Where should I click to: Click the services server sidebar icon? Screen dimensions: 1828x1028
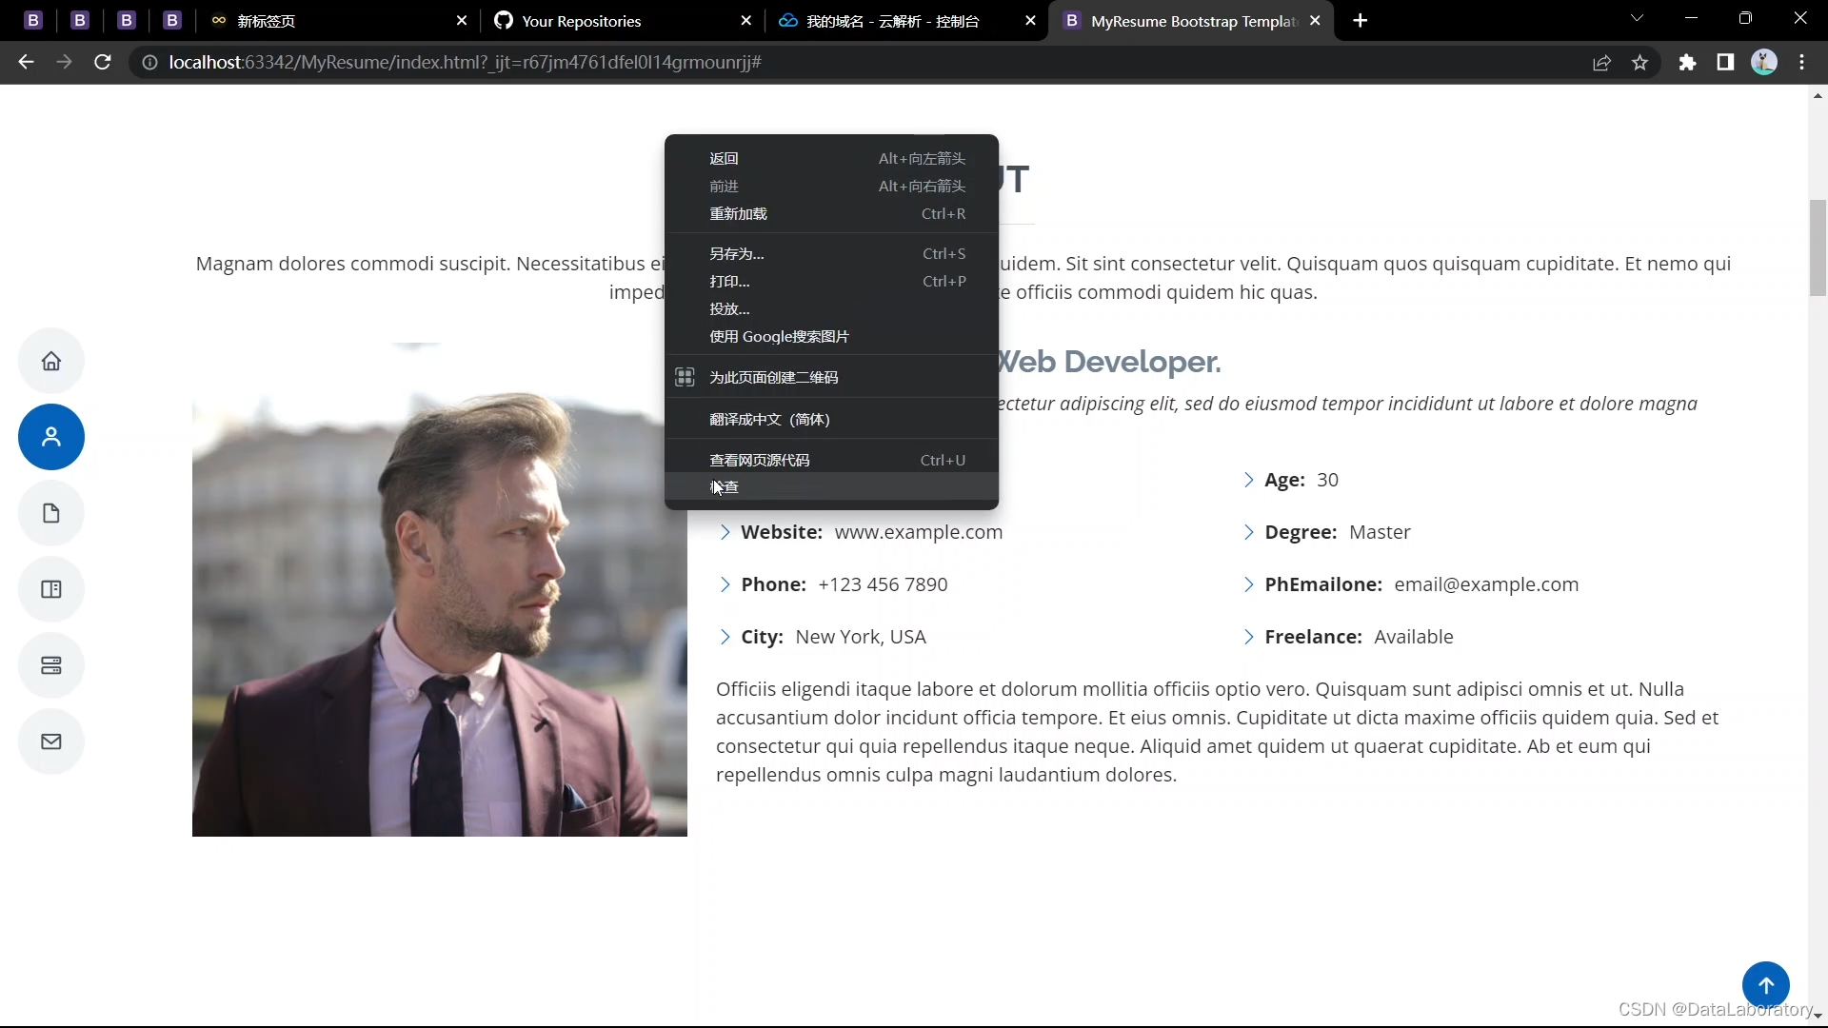51,665
